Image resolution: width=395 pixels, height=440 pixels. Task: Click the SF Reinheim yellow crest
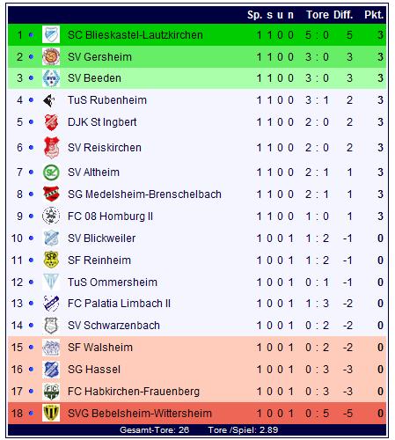(x=51, y=260)
